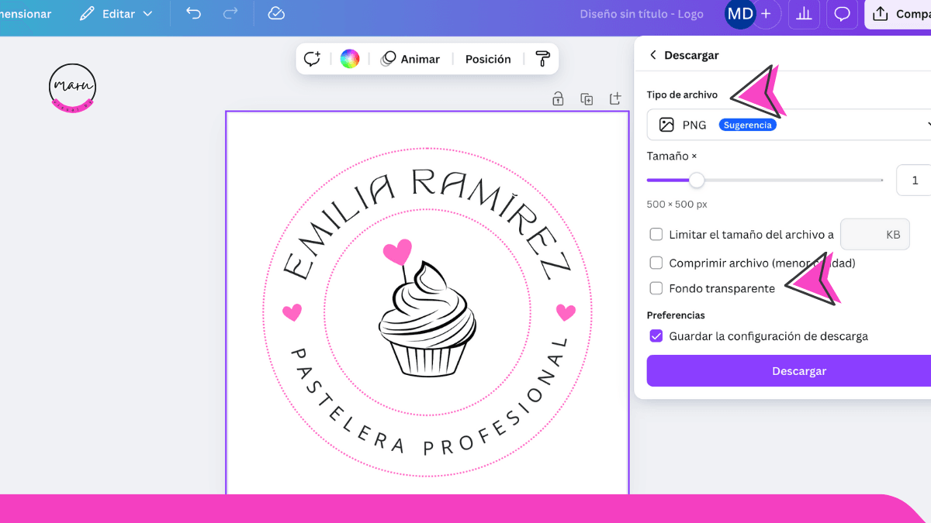Select the Posición menu item
Image resolution: width=931 pixels, height=523 pixels.
point(487,58)
